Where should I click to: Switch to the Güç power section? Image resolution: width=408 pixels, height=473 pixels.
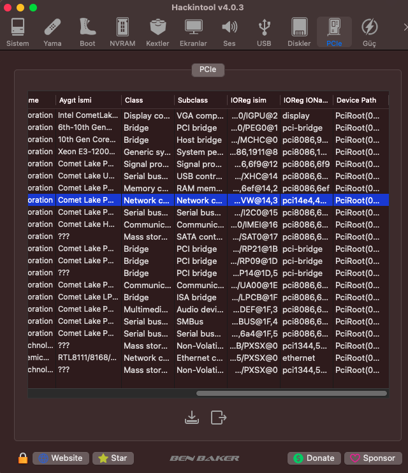pos(369,32)
